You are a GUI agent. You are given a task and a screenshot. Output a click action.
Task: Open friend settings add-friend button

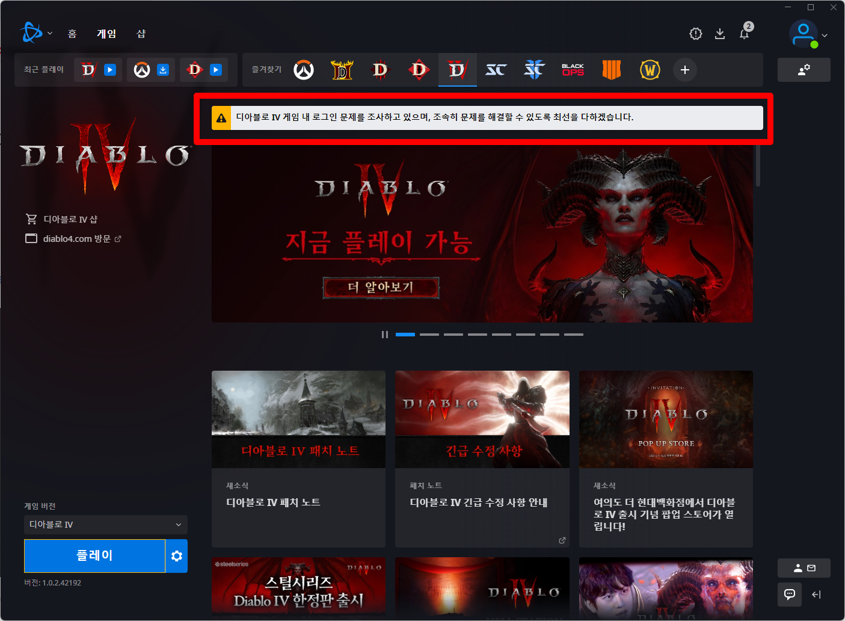pyautogui.click(x=804, y=70)
